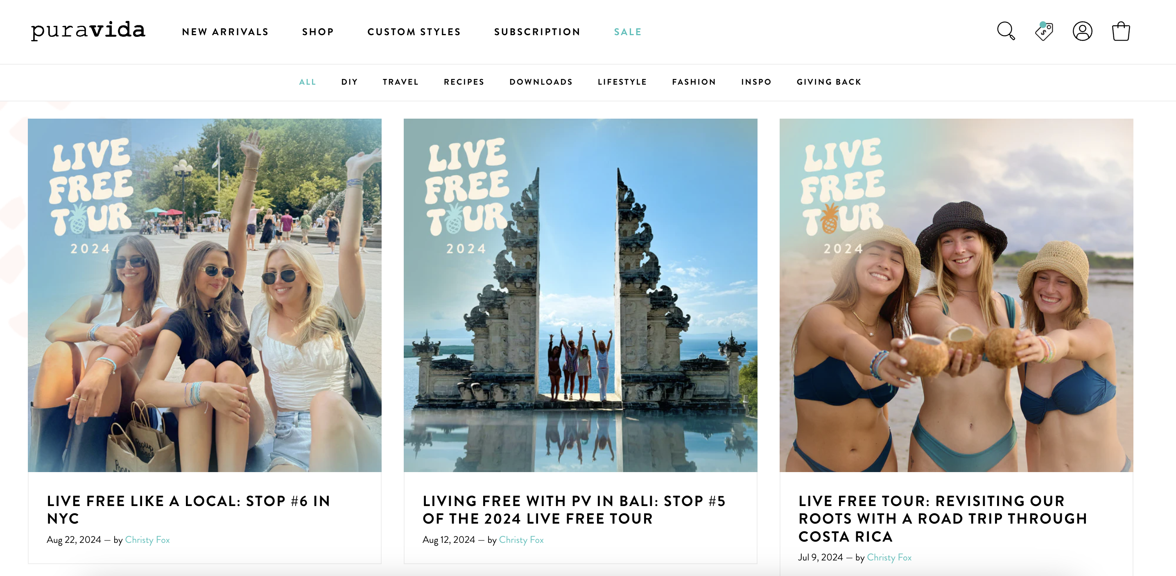Open the NYC Live Free Tour thumbnail

(204, 295)
